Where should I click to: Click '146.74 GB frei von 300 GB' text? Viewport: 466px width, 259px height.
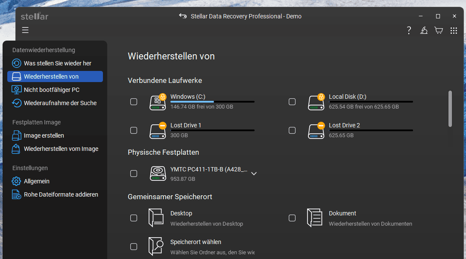click(x=202, y=106)
